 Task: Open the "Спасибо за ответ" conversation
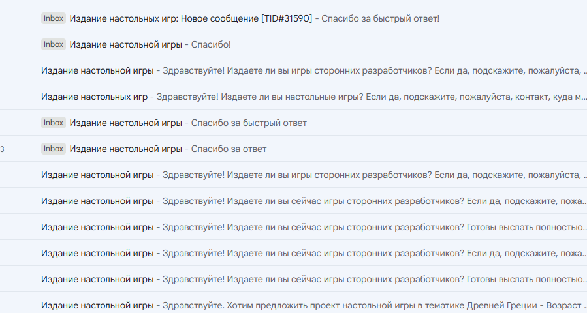click(x=294, y=149)
